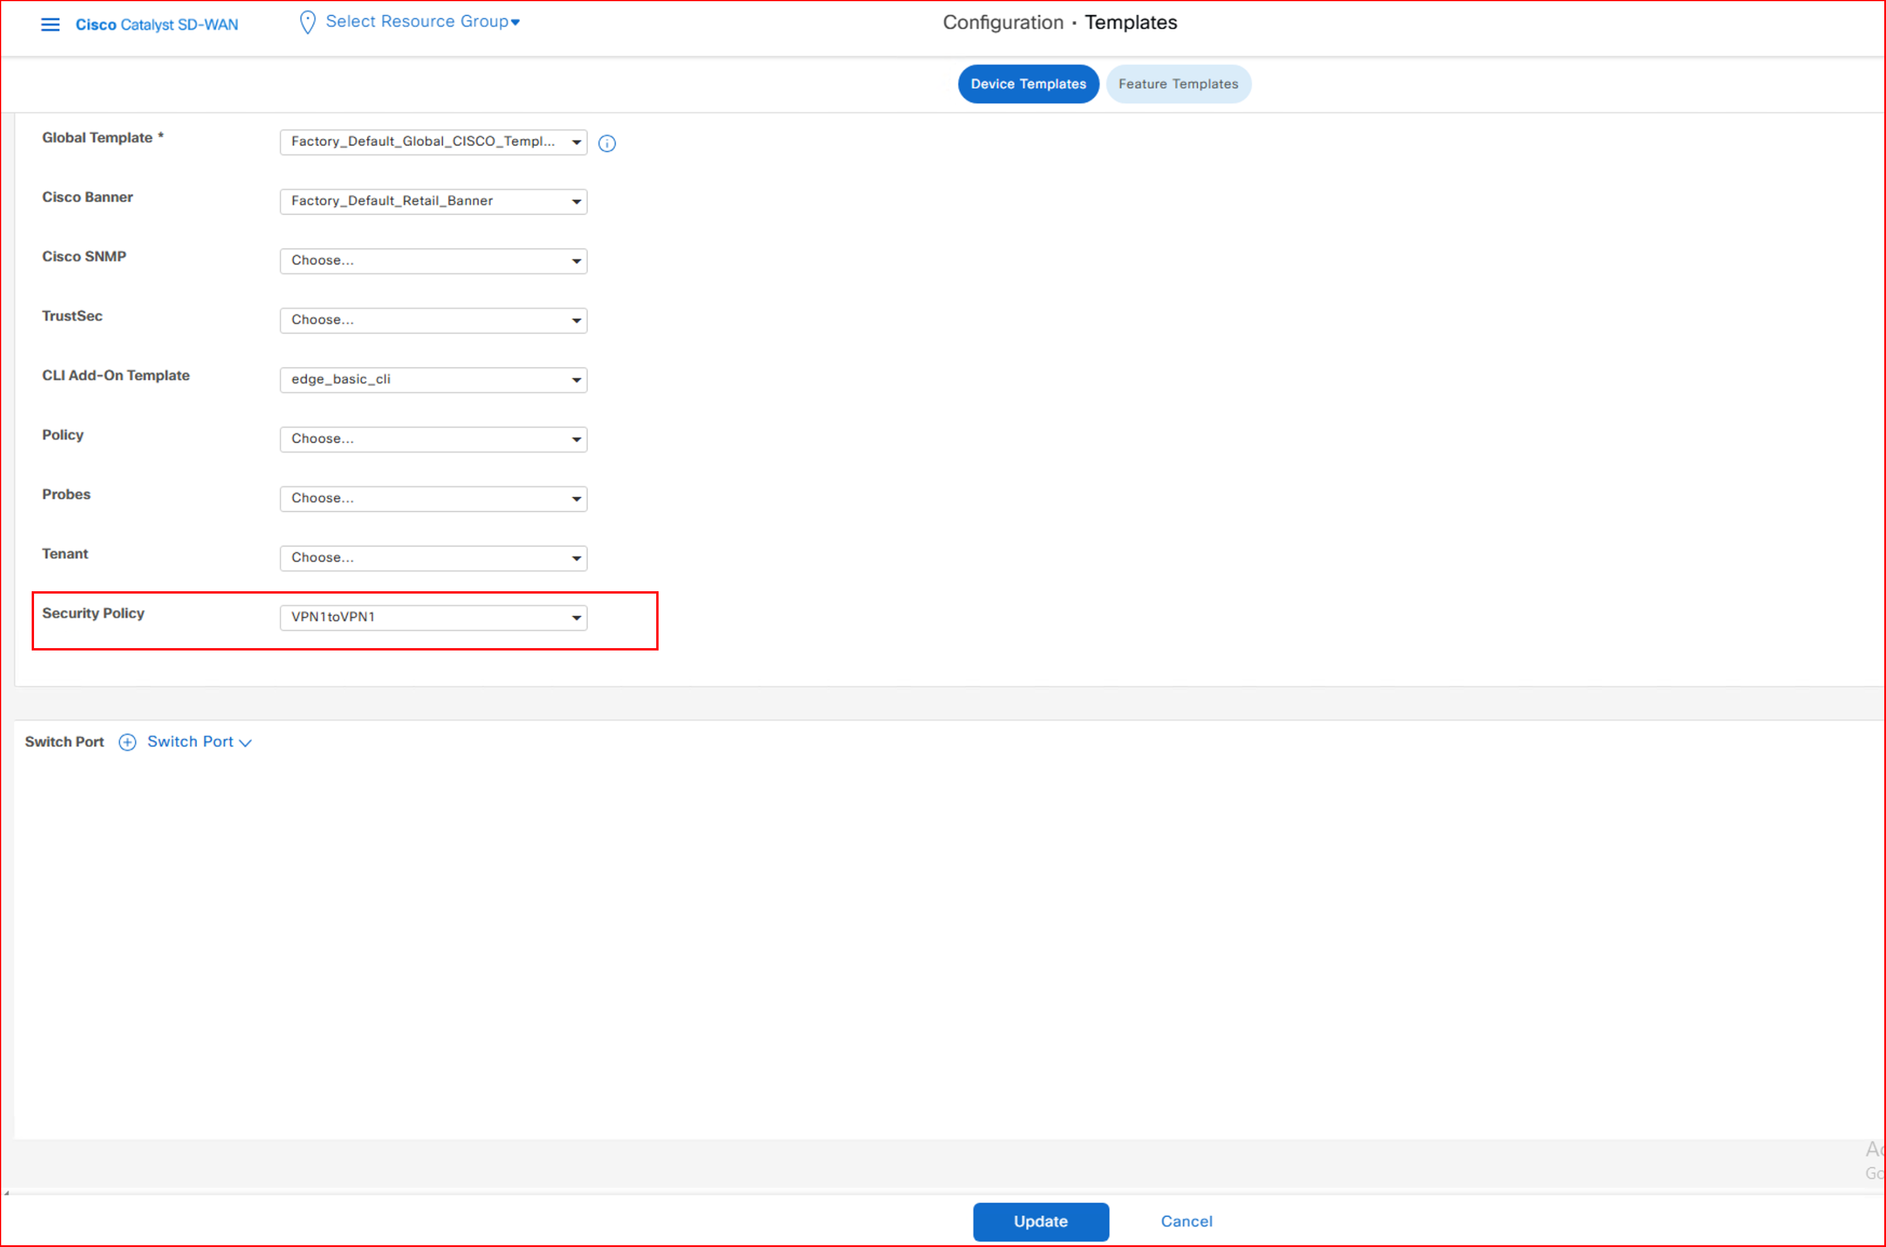Click the Cisco Catalyst SD-WAN logo

157,25
